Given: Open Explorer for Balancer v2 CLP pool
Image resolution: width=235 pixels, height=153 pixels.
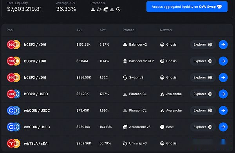Looking at the screenshot, I should (202, 61).
